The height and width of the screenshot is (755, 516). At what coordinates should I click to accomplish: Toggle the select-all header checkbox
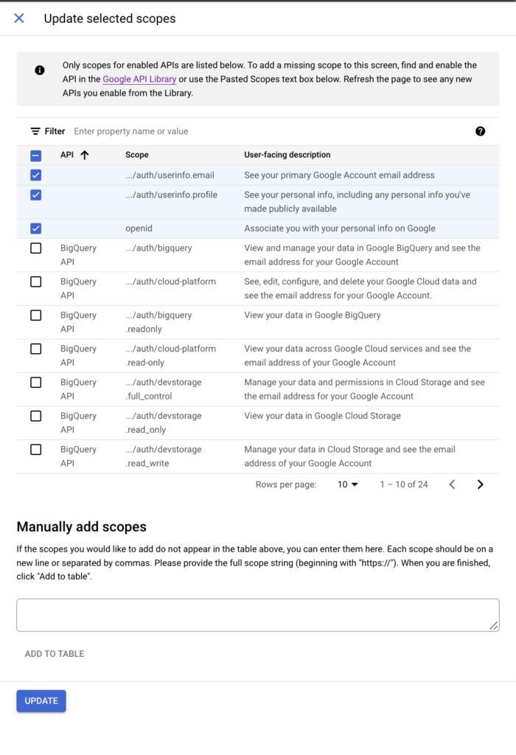[x=35, y=156]
